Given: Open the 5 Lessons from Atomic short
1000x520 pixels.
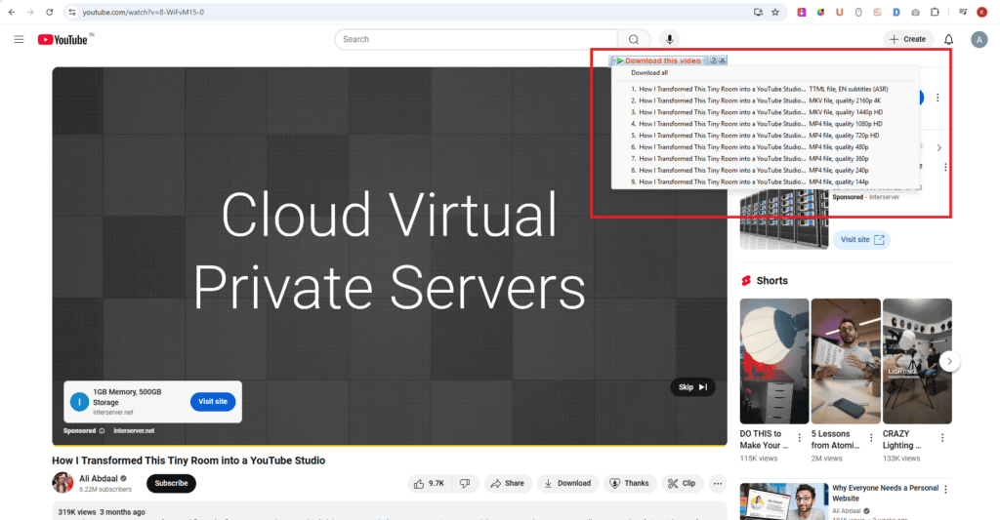Looking at the screenshot, I should pyautogui.click(x=846, y=361).
